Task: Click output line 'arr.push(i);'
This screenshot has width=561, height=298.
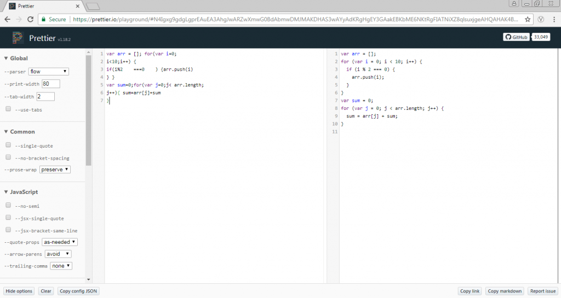Action: coord(368,77)
